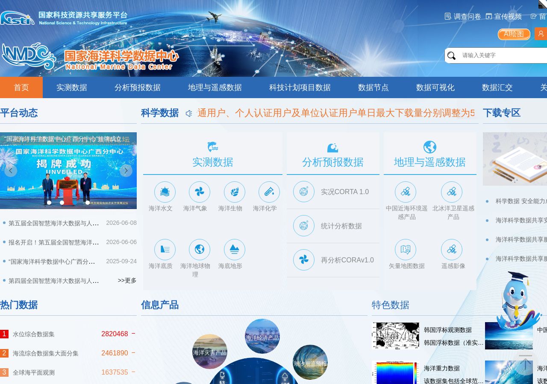
Task: Click the magnifier search icon
Action: [451, 55]
